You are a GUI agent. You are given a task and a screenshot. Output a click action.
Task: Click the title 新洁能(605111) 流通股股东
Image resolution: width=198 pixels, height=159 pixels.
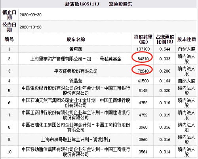point(99,4)
